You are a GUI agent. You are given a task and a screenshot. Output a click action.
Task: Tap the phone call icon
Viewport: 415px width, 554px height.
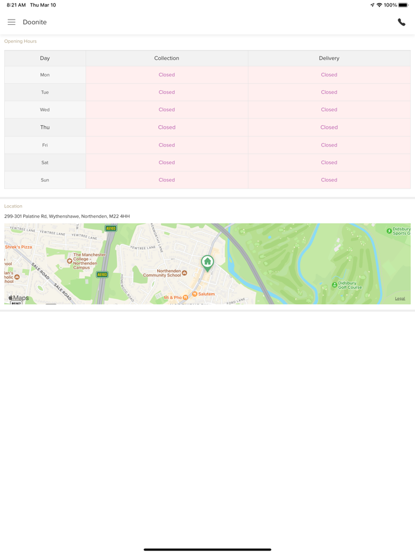401,22
